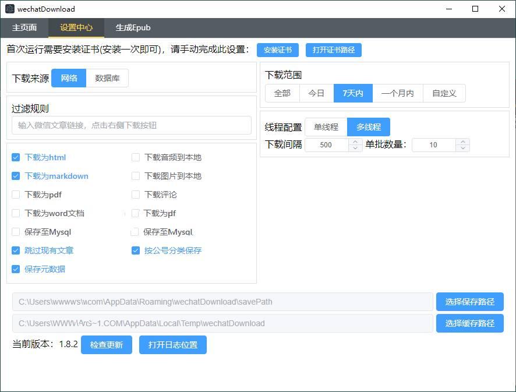Click the 检查更新 button
The width and height of the screenshot is (516, 392).
click(107, 345)
